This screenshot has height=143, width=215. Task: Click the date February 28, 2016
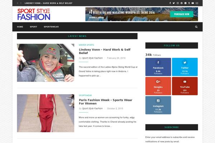click(116, 58)
